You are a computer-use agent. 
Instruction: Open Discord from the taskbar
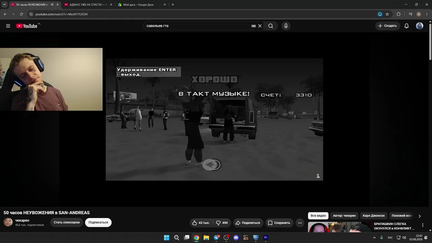pyautogui.click(x=236, y=238)
